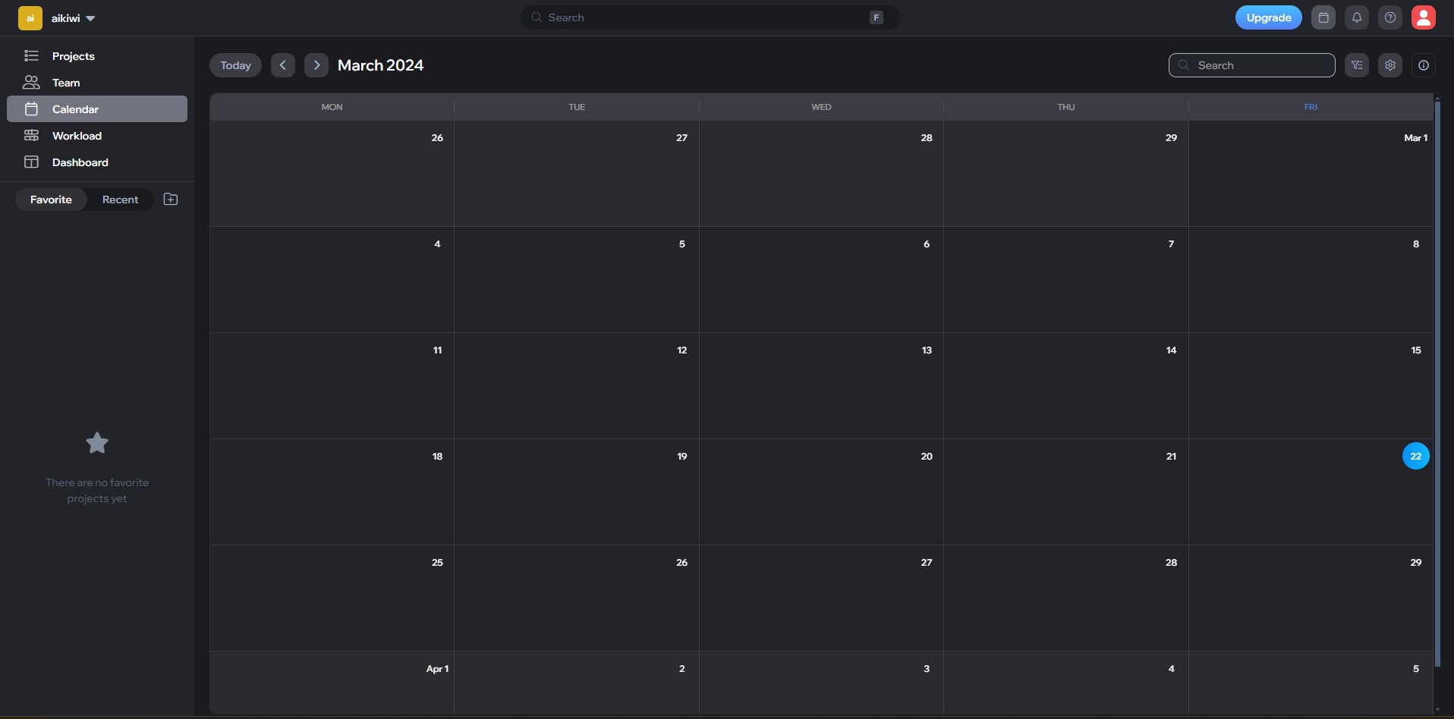Click the Calendar icon in sidebar

click(31, 109)
